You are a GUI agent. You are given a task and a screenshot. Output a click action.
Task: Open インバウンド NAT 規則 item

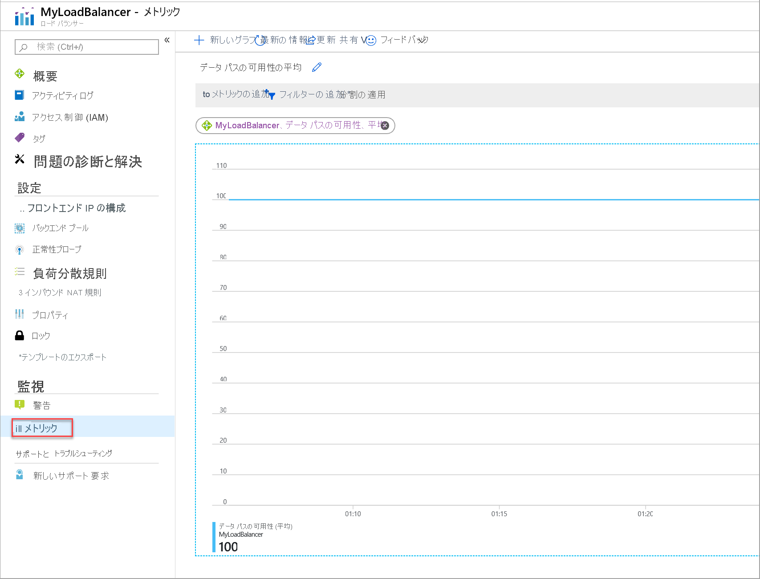[x=63, y=293]
